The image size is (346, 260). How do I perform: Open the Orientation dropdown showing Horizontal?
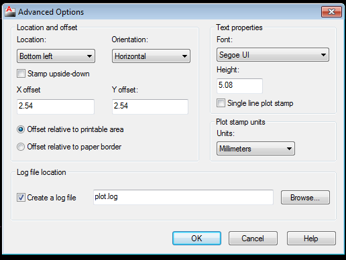click(x=151, y=56)
